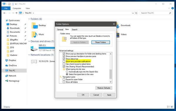The image size is (176, 111).
Task: Open Customize Quick Access Toolbar dropdown
Action: tap(16, 4)
